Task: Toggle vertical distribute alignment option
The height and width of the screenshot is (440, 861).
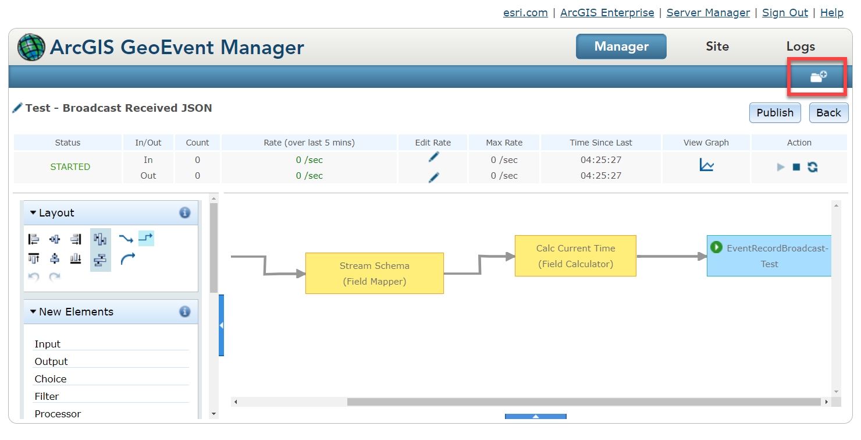Action: point(100,260)
